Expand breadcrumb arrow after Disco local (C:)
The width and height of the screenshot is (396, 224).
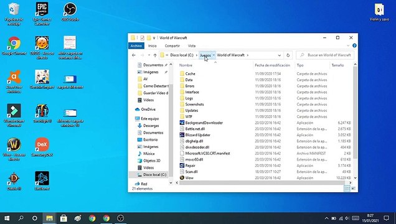(197, 55)
